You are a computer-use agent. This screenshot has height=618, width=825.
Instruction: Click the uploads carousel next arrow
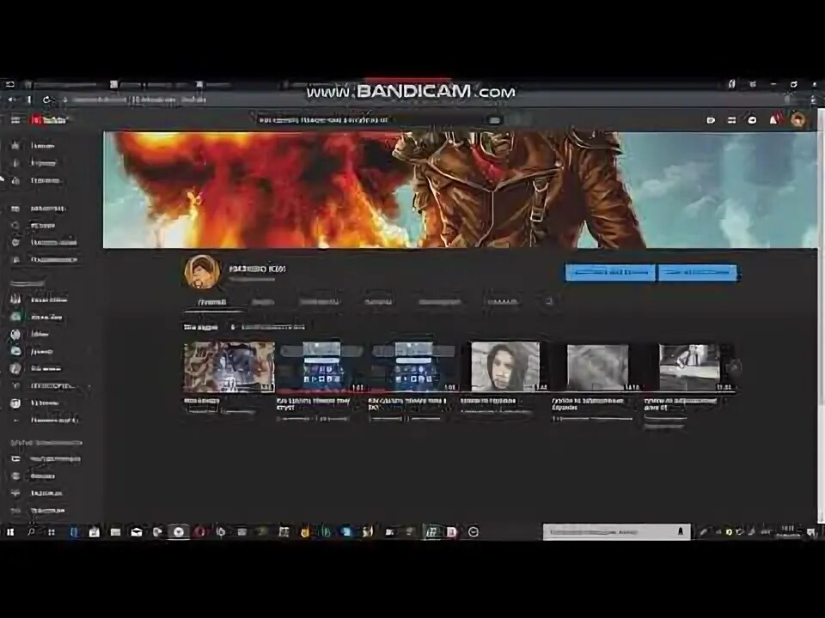[x=733, y=367]
